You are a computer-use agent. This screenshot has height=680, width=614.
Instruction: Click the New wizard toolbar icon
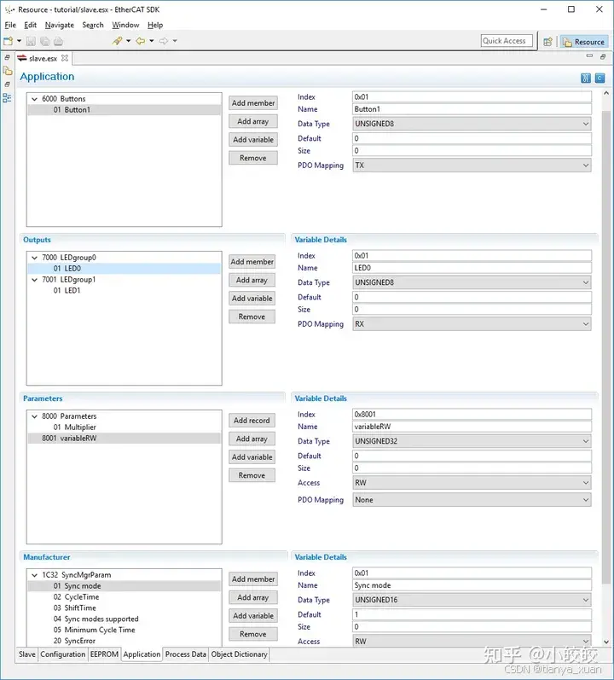[x=9, y=41]
